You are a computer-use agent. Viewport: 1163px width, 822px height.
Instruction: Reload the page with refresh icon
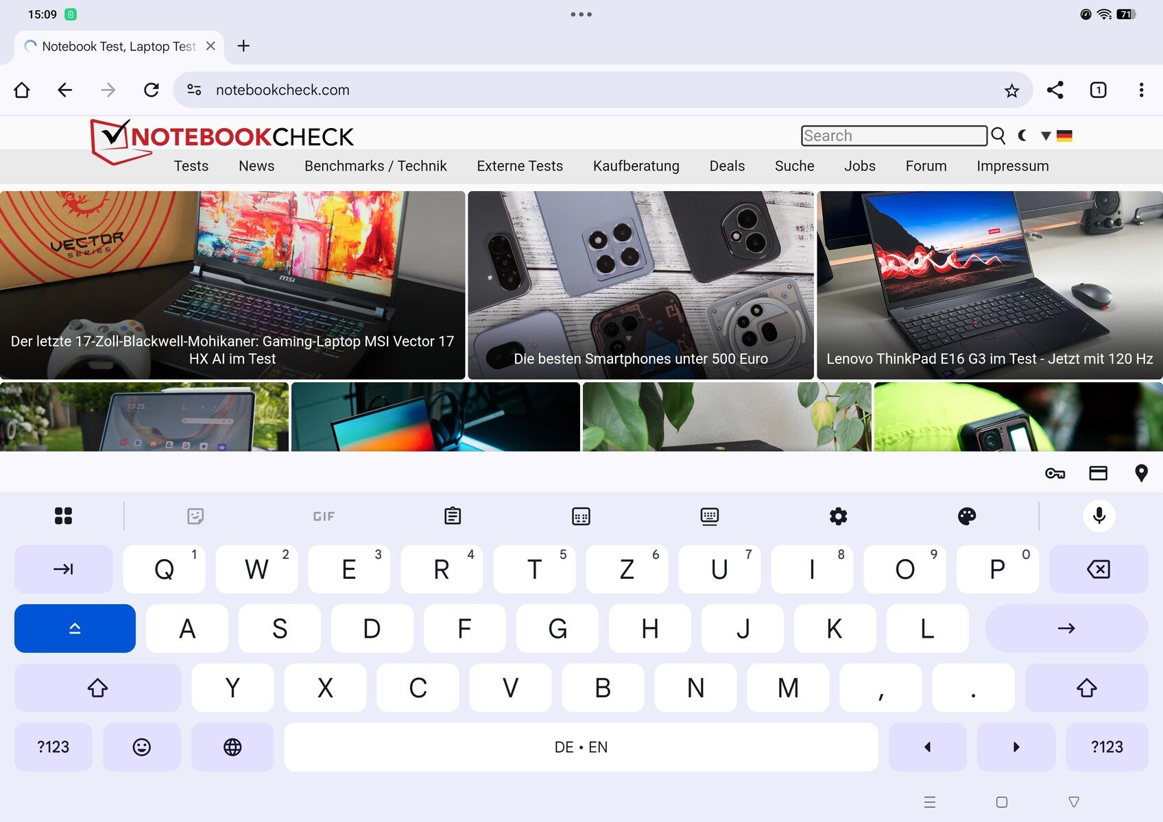tap(152, 90)
